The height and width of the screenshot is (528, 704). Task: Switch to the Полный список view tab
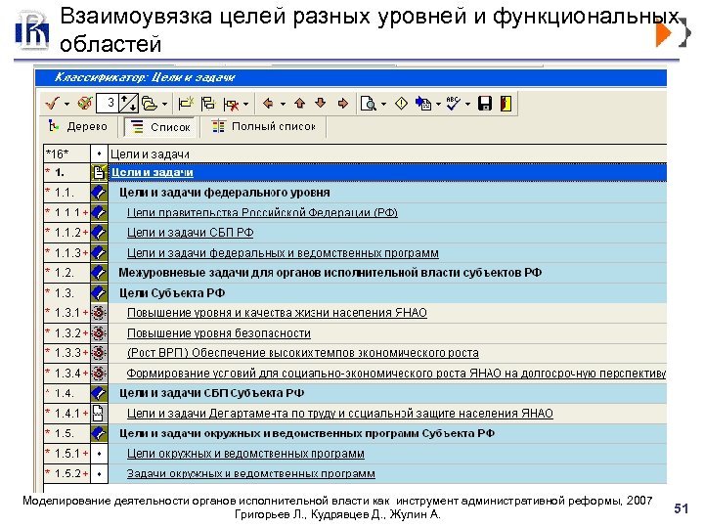point(264,127)
